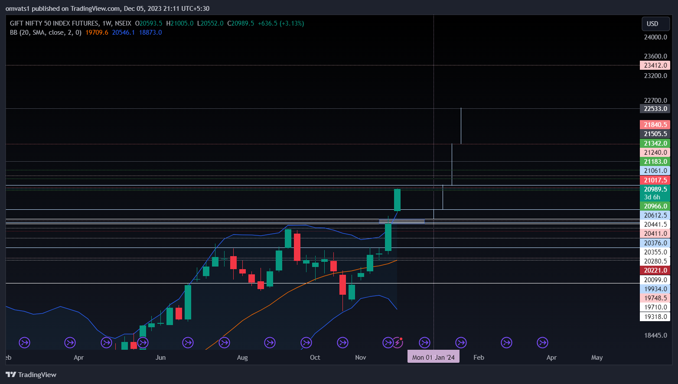Click the 19934.0 price label
This screenshot has height=384, width=678.
click(655, 289)
